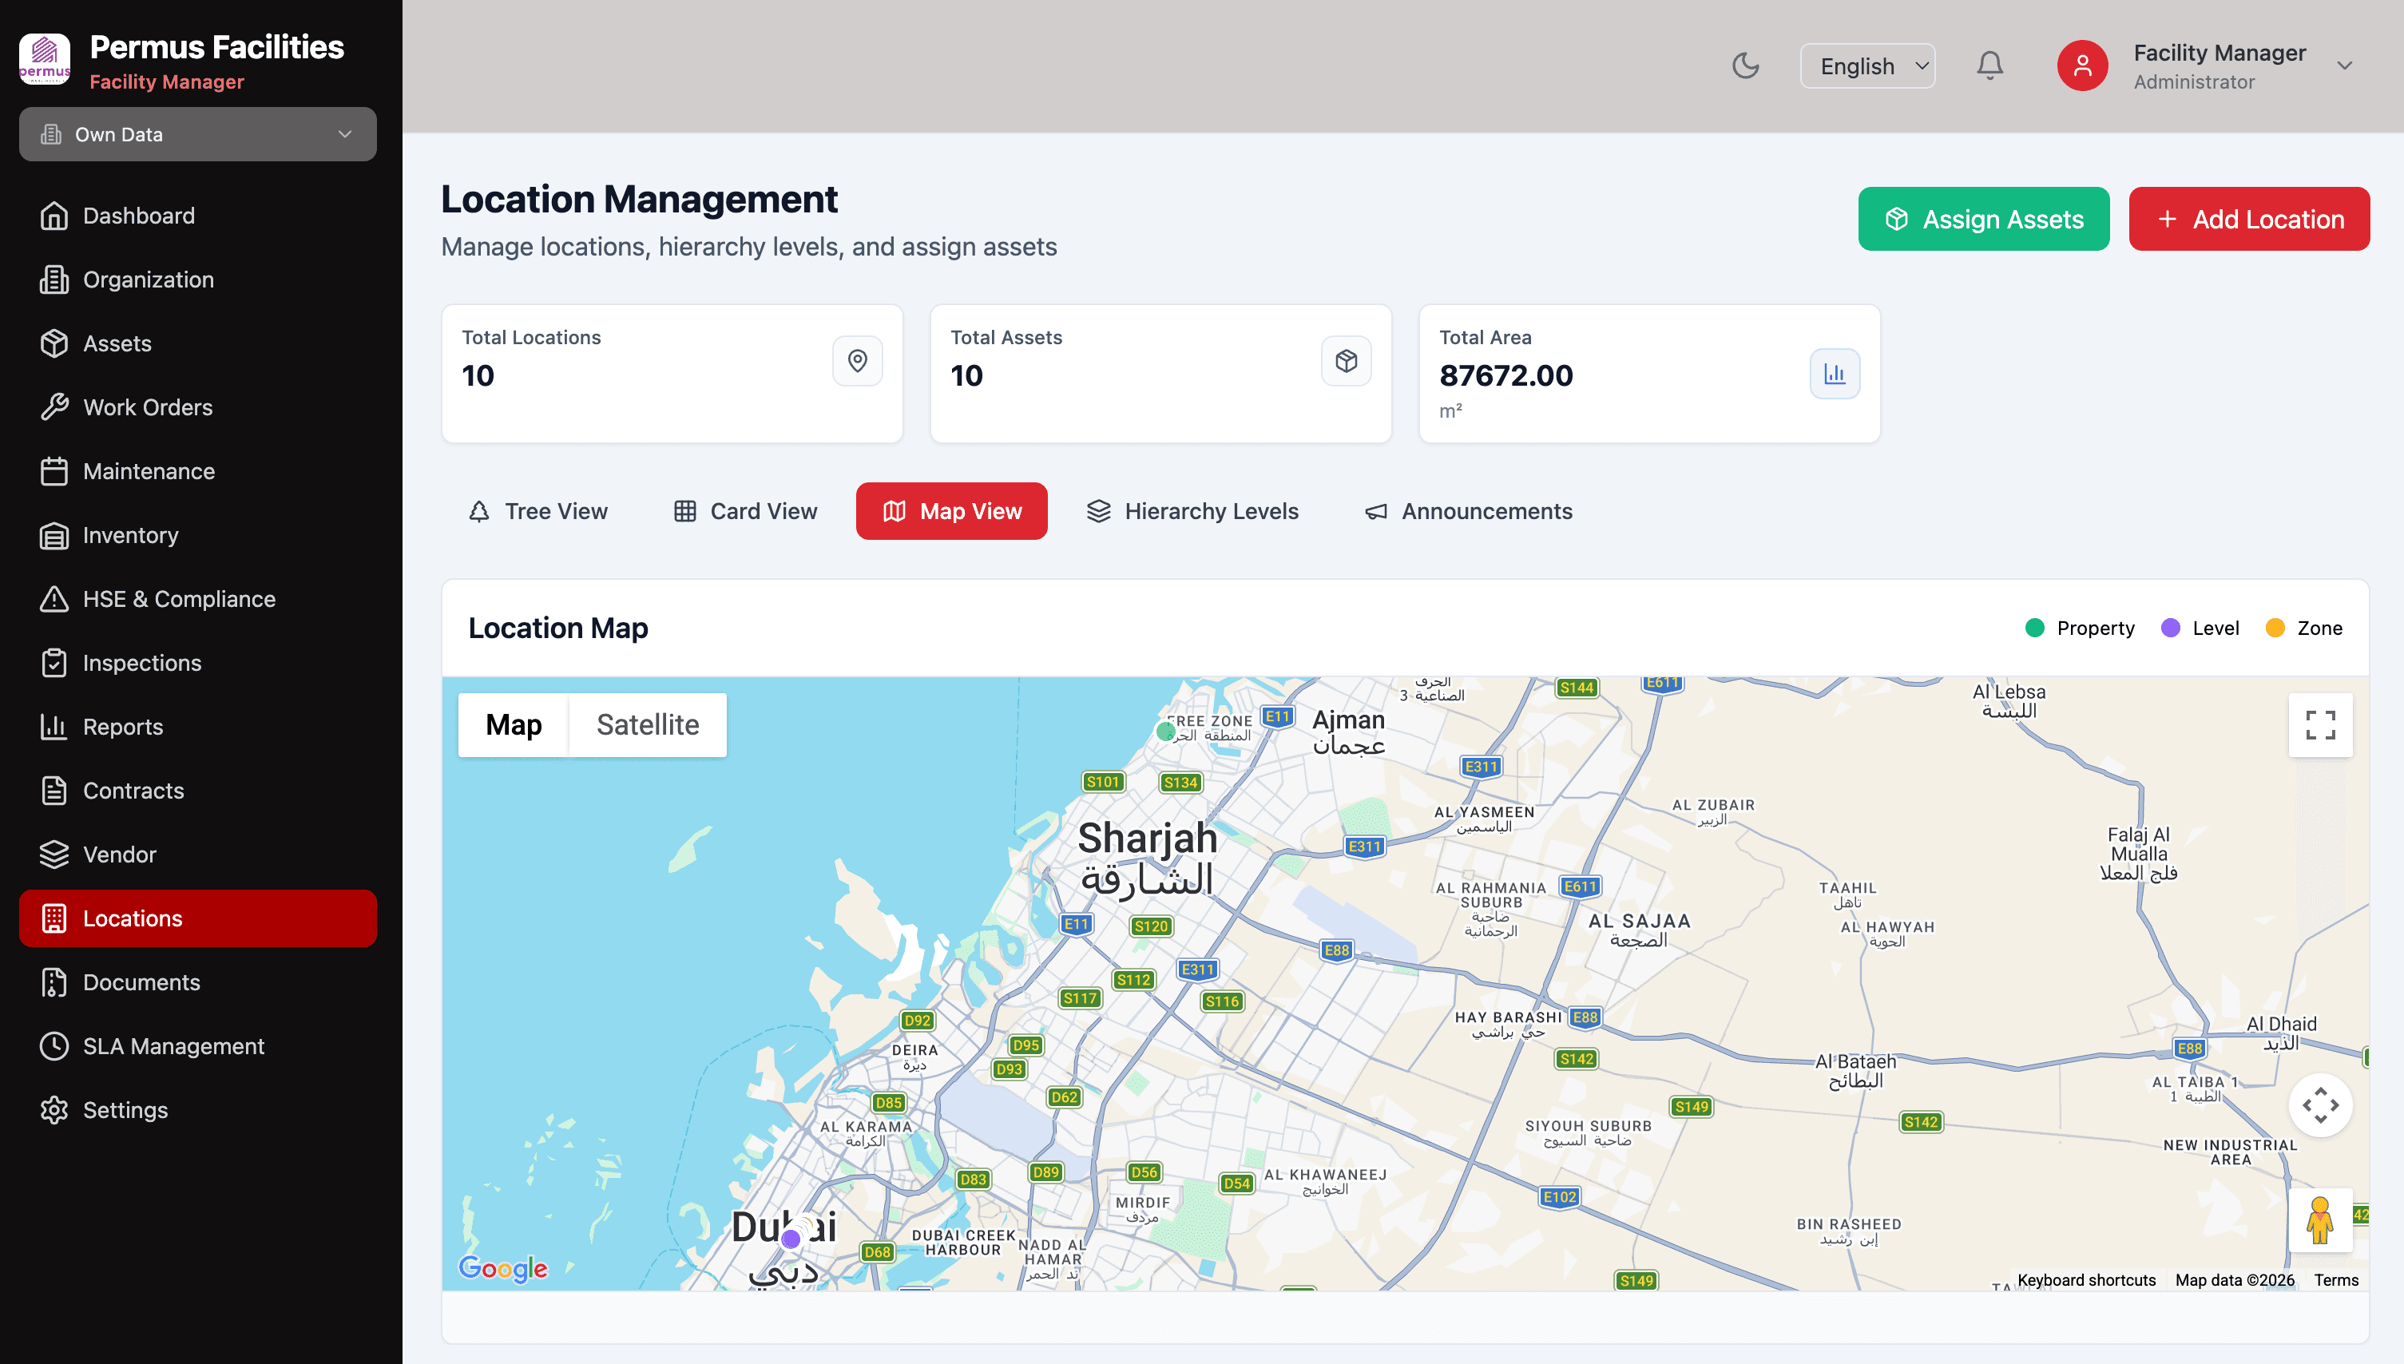Select the Work Orders sidebar icon
Image resolution: width=2404 pixels, height=1364 pixels.
[x=54, y=406]
